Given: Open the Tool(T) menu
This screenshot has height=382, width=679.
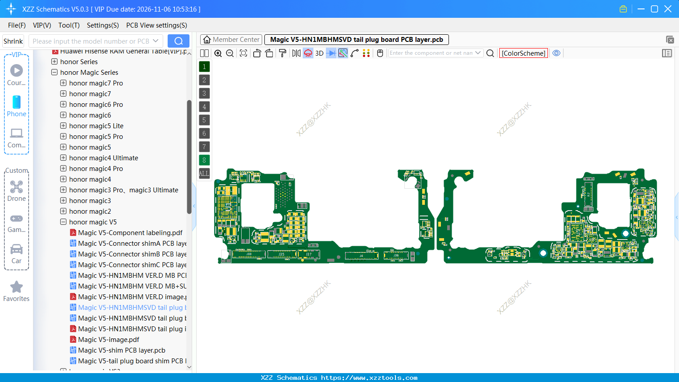Looking at the screenshot, I should tap(69, 25).
